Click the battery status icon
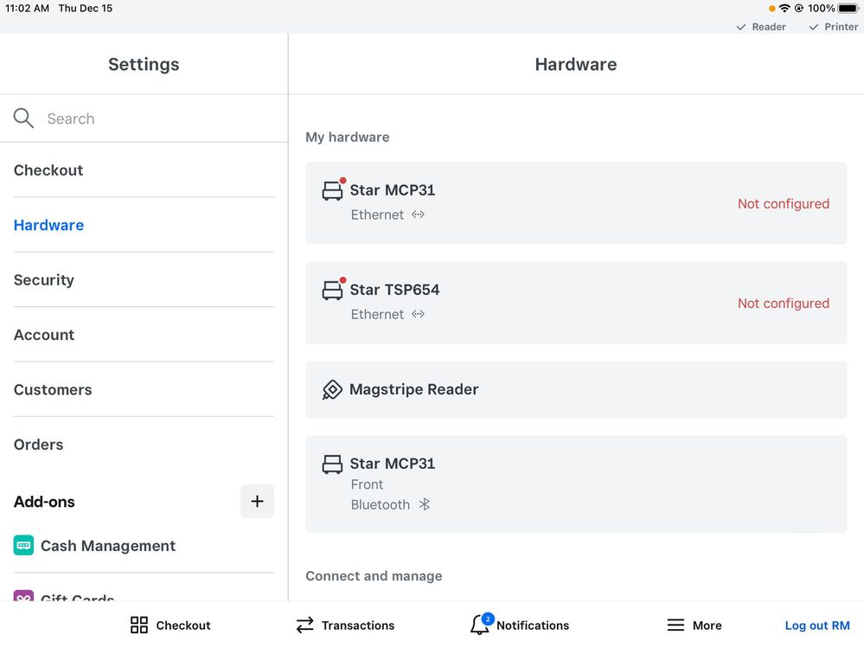Image resolution: width=864 pixels, height=648 pixels. point(848,9)
